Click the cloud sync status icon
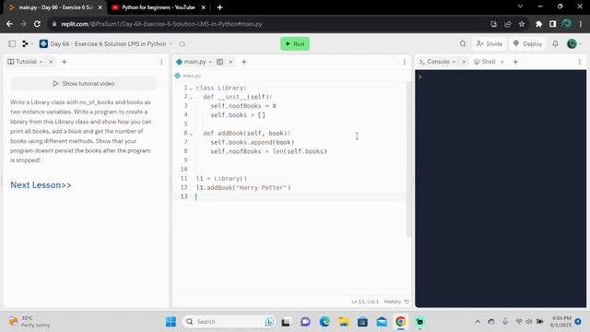Image resolution: width=590 pixels, height=332 pixels. pyautogui.click(x=183, y=43)
